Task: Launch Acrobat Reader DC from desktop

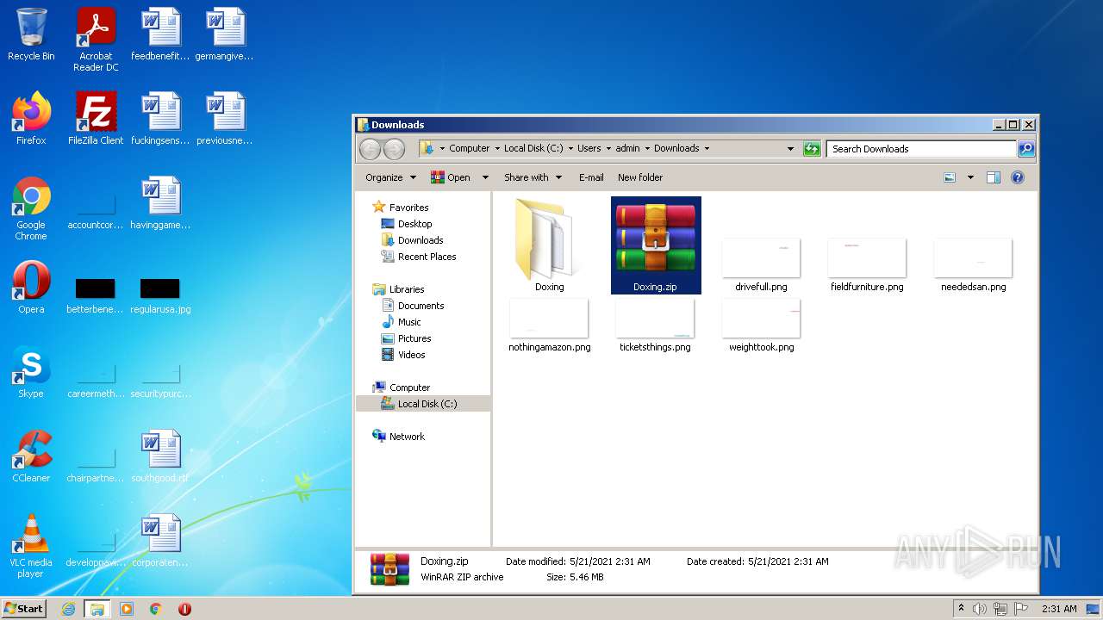Action: tap(96, 39)
